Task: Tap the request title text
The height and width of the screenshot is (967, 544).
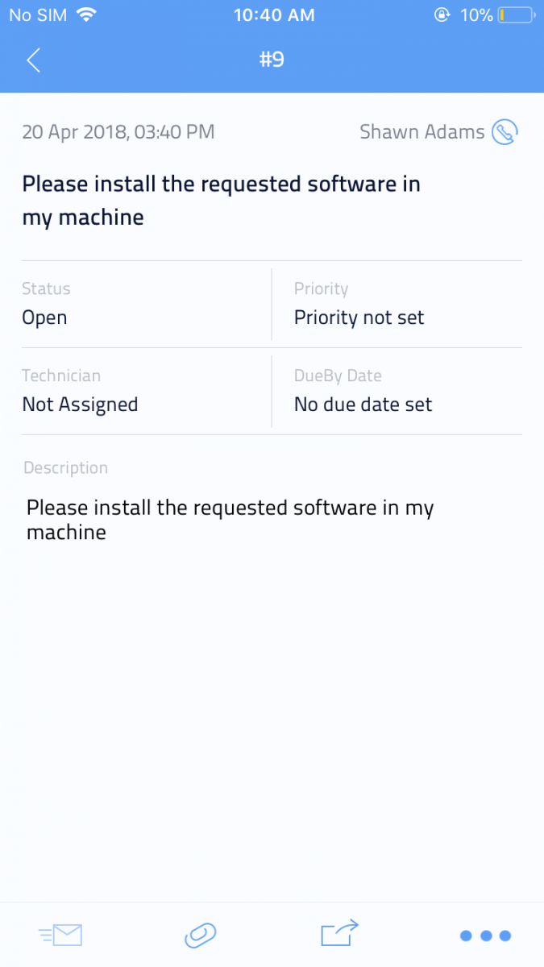Action: 221,200
